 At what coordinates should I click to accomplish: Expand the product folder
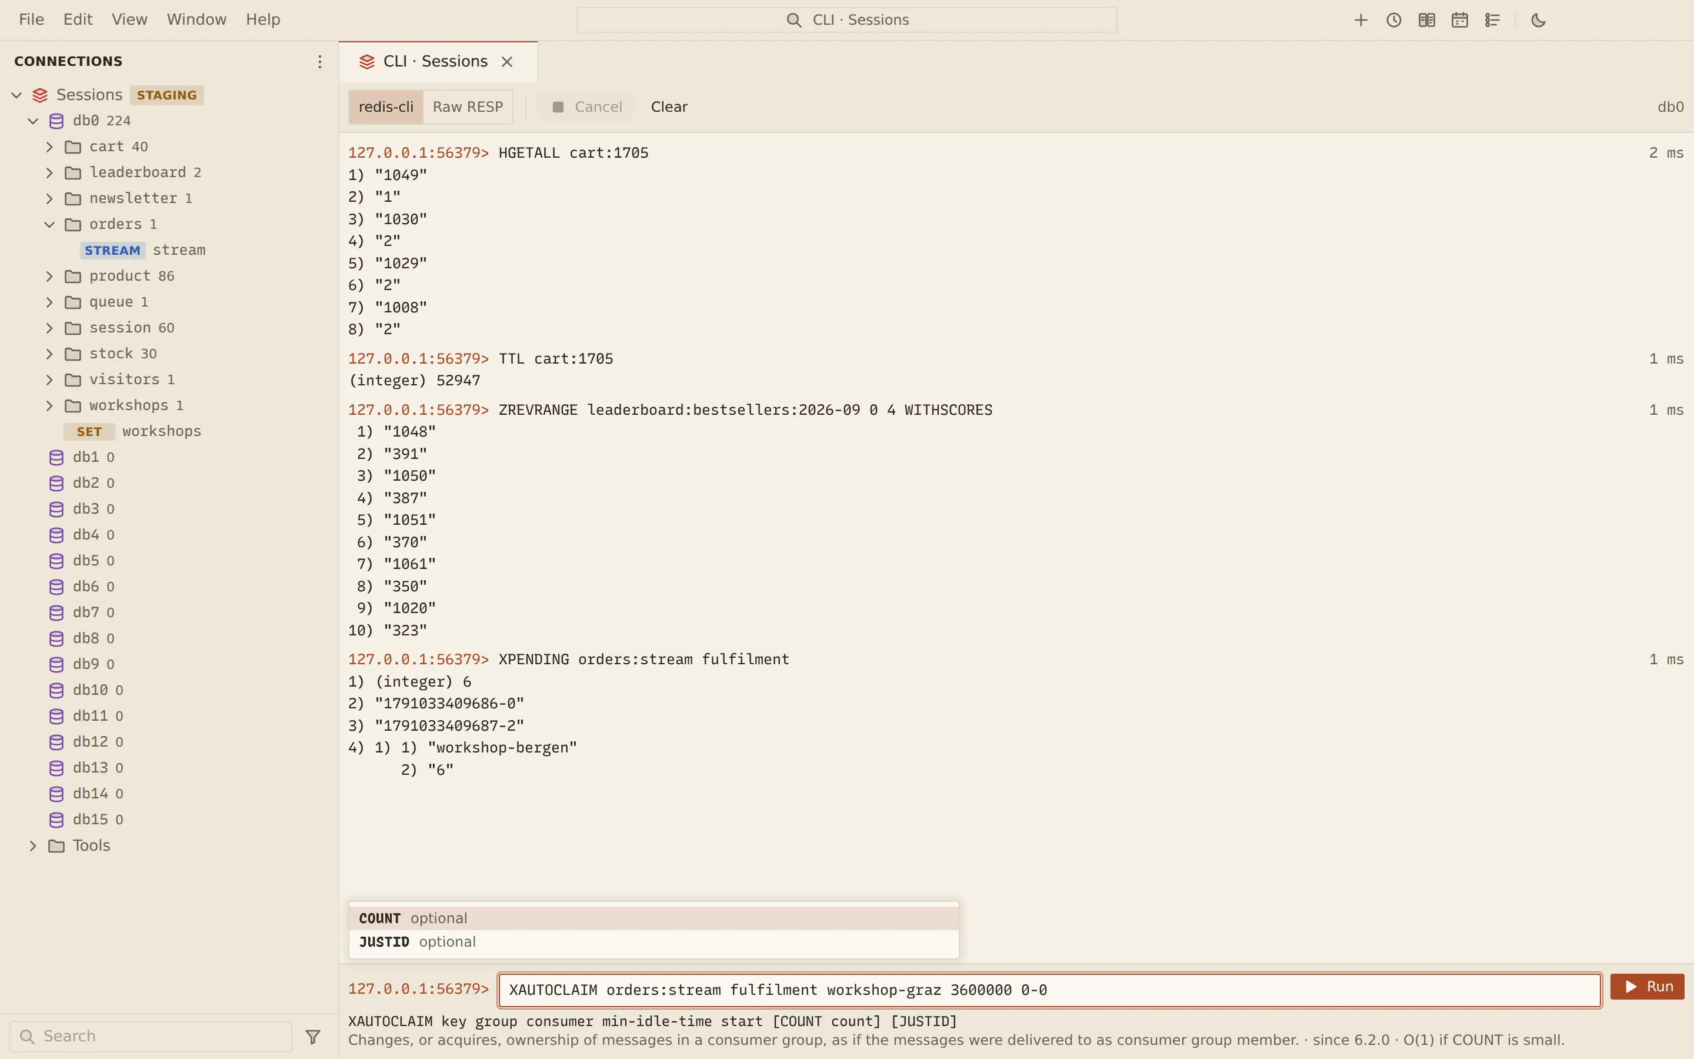click(x=49, y=276)
